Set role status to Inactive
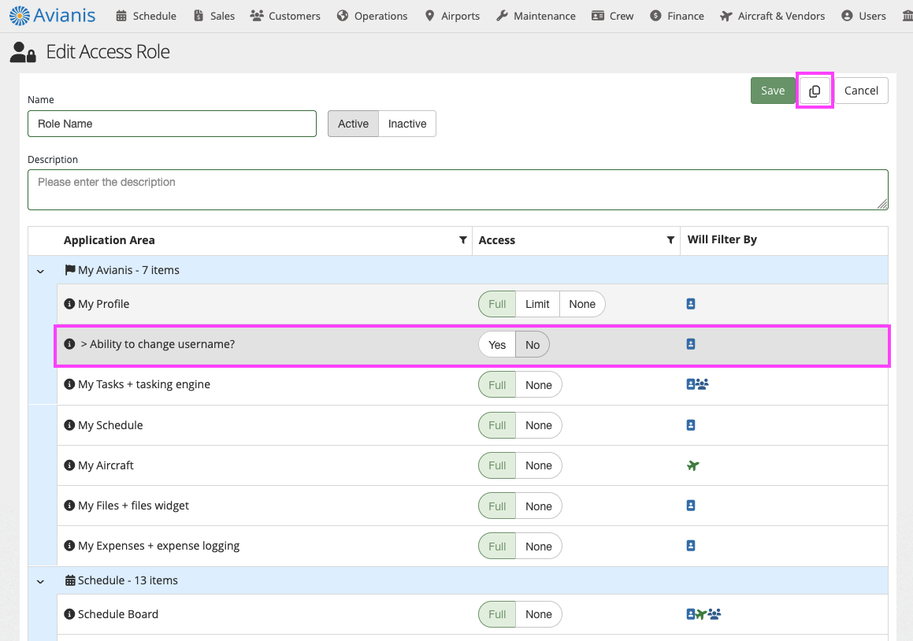913x641 pixels. click(407, 124)
